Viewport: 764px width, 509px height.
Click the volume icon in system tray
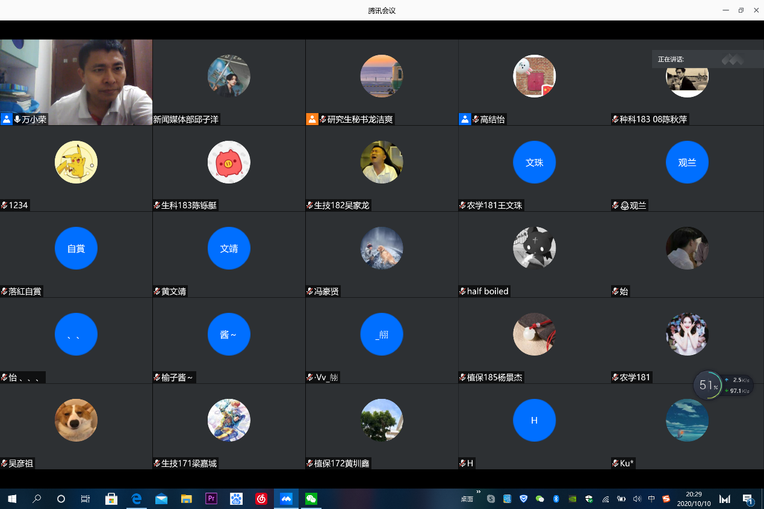(637, 499)
